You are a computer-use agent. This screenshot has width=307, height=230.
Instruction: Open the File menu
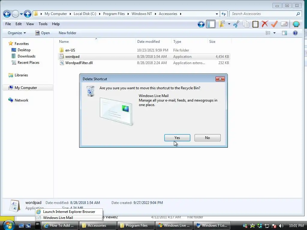point(8,24)
